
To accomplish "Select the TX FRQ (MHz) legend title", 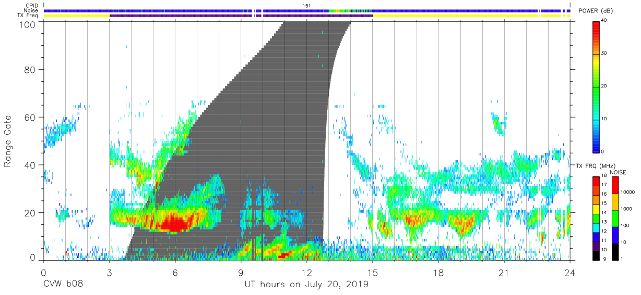I will click(x=595, y=165).
